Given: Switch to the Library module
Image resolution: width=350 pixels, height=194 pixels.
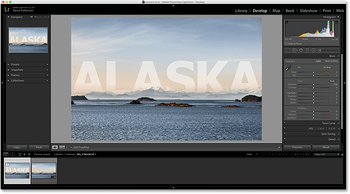Looking at the screenshot, I should [x=241, y=11].
